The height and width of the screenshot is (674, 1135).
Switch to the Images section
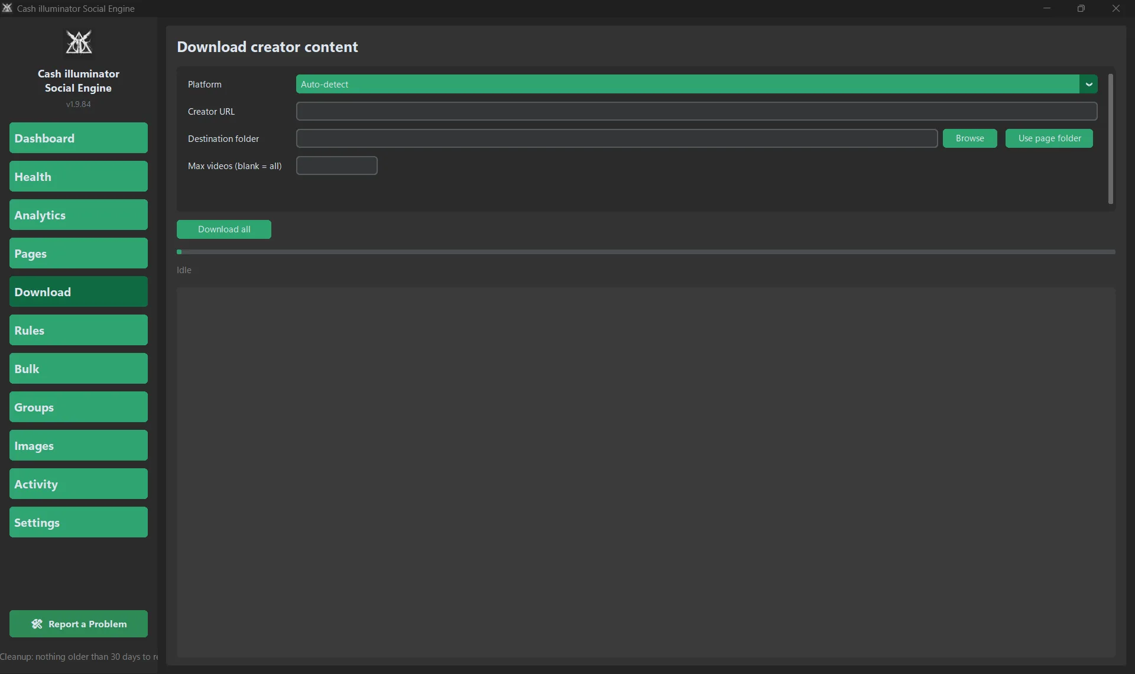[x=79, y=445]
